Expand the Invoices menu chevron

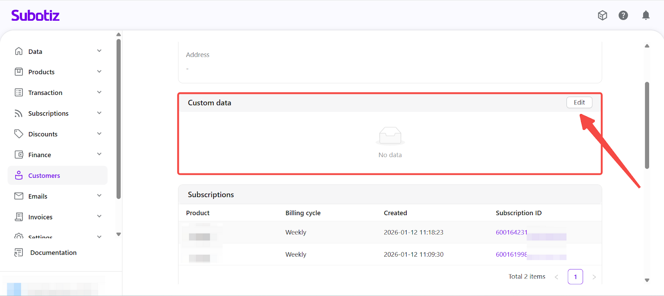tap(99, 216)
